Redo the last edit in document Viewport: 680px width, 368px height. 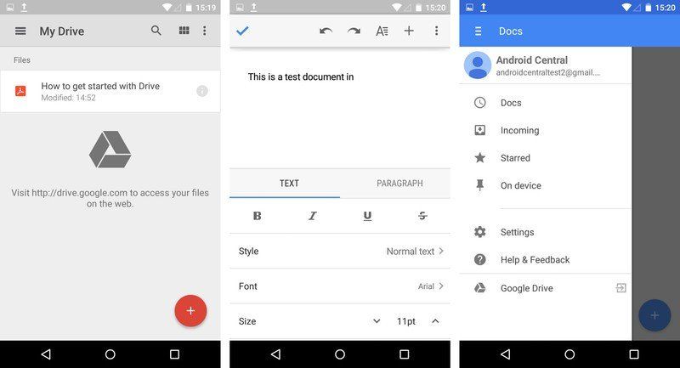(x=354, y=31)
